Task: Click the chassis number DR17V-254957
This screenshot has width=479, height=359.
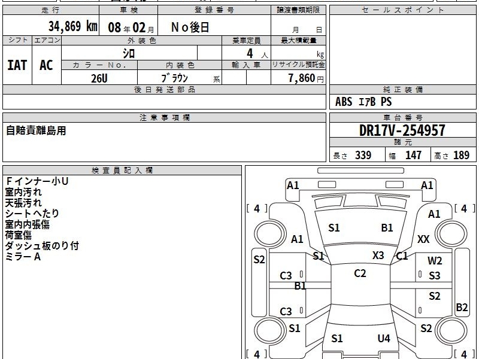Action: tap(402, 130)
